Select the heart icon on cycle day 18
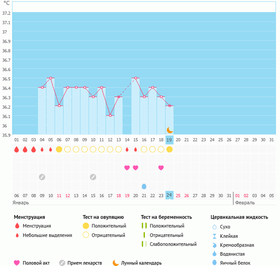 161,168
